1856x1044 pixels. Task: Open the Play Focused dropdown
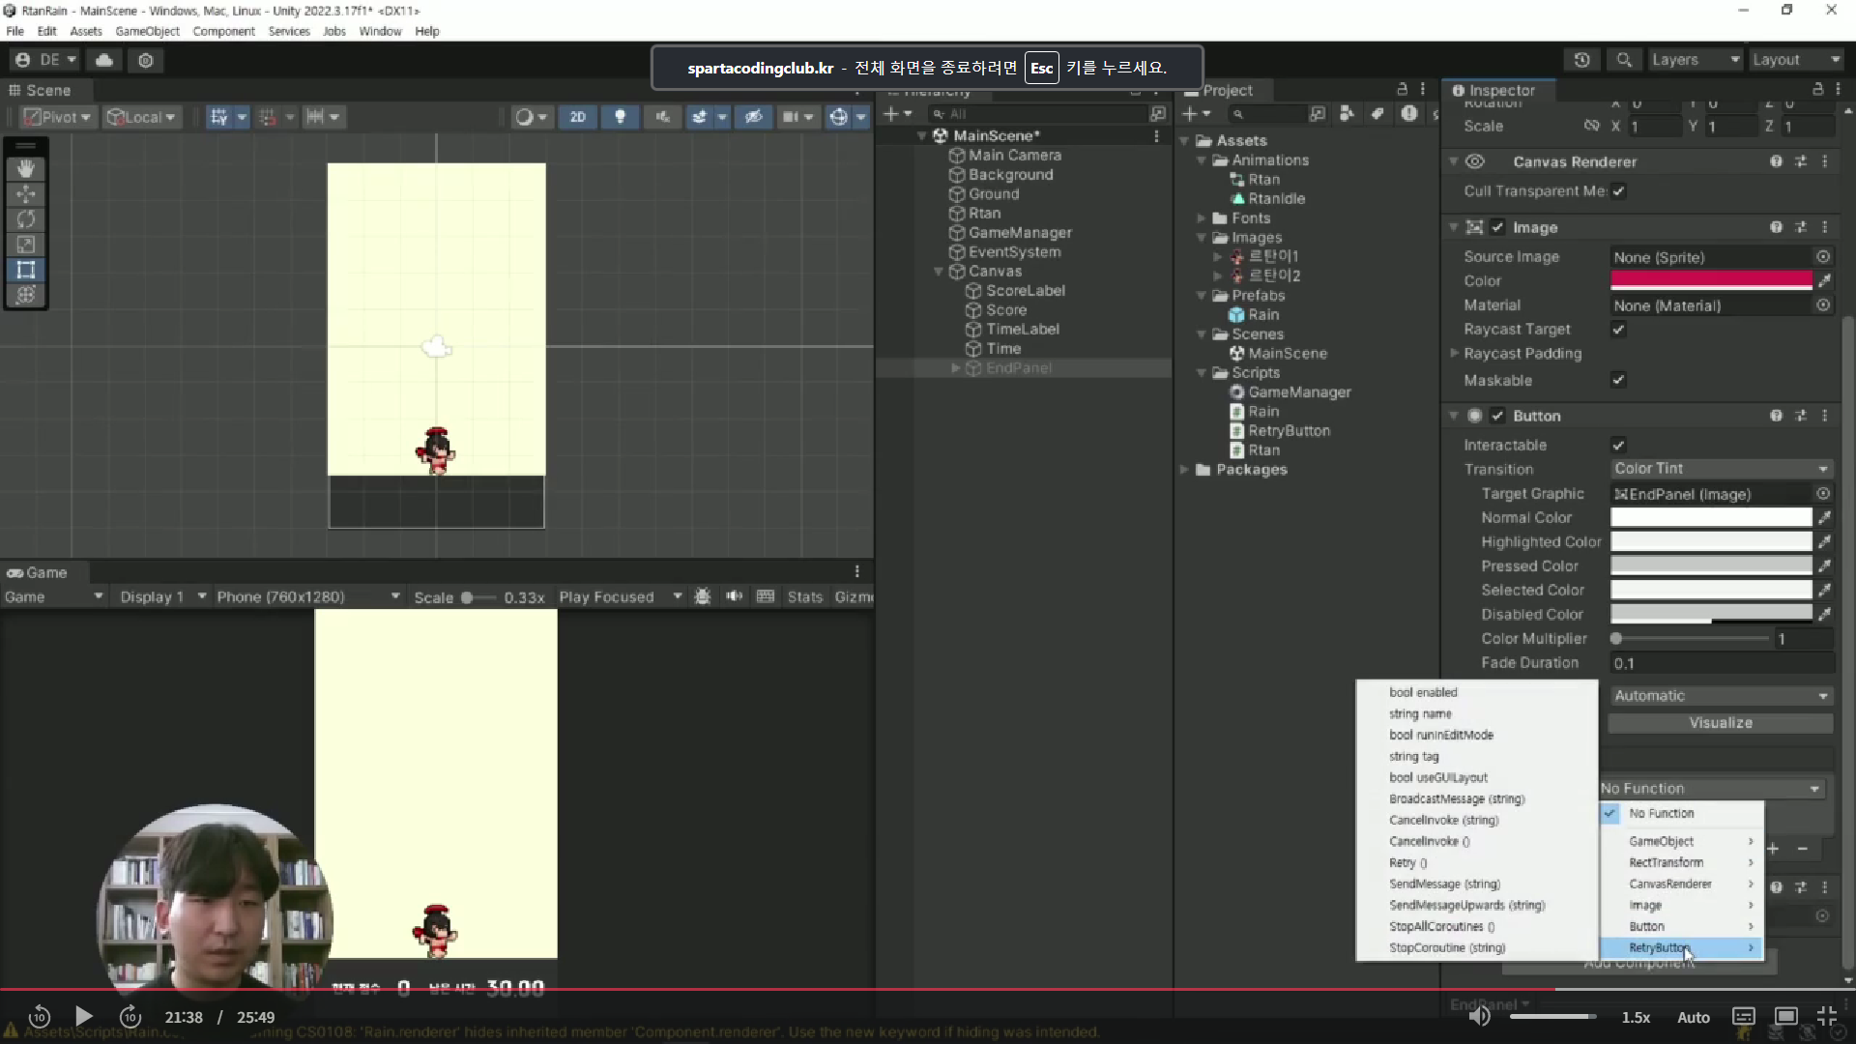point(621,596)
